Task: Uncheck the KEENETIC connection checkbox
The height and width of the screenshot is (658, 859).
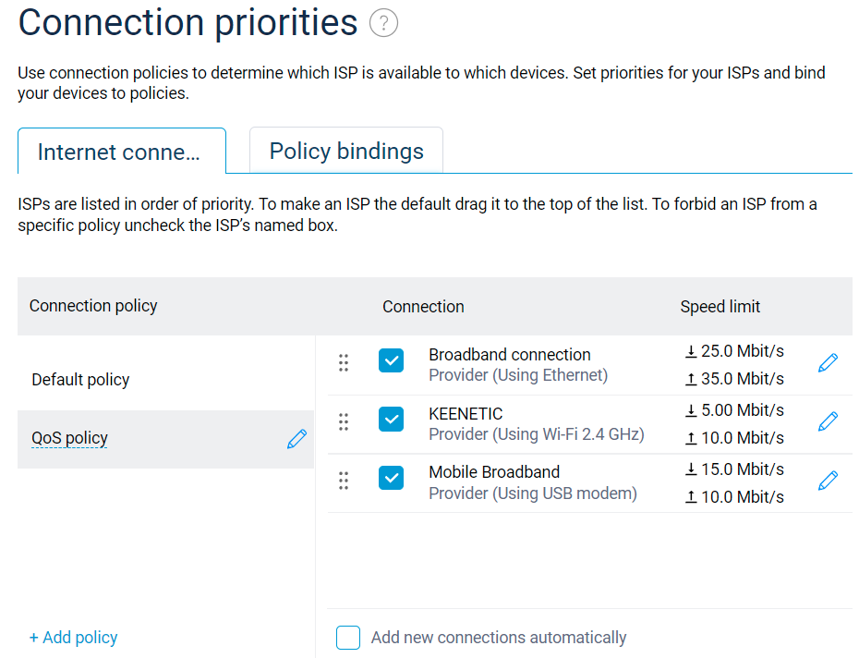Action: click(x=392, y=420)
